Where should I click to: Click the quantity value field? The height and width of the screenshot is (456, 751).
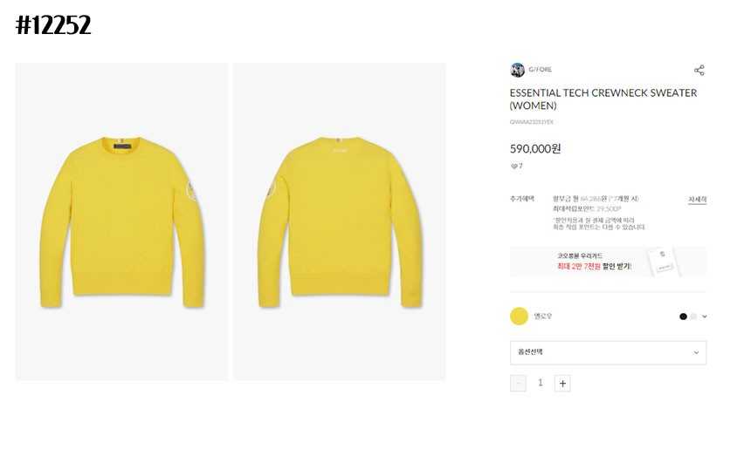click(541, 383)
